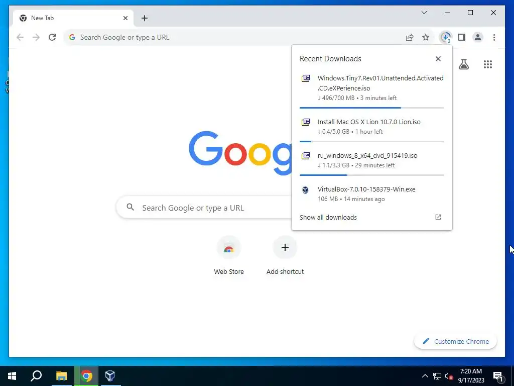This screenshot has width=514, height=386.
Task: Click the open-in-new-tab icon beside Show all downloads
Action: 438,217
